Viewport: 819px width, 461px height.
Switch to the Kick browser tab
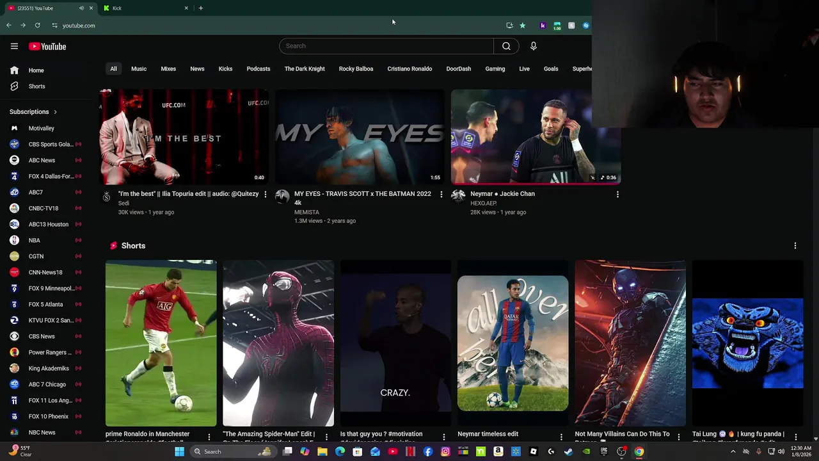(146, 8)
